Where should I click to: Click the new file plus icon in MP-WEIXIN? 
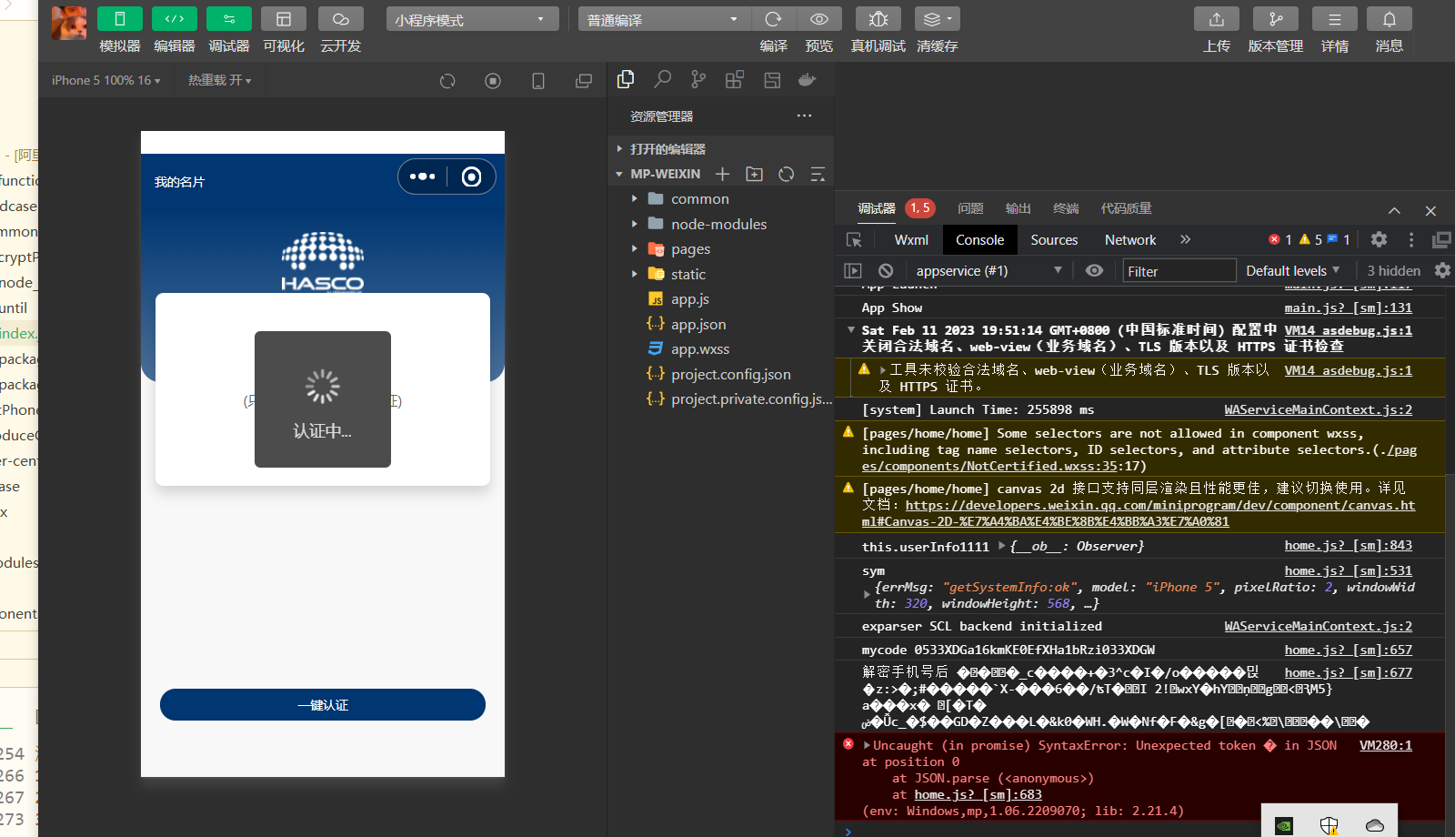click(x=722, y=174)
